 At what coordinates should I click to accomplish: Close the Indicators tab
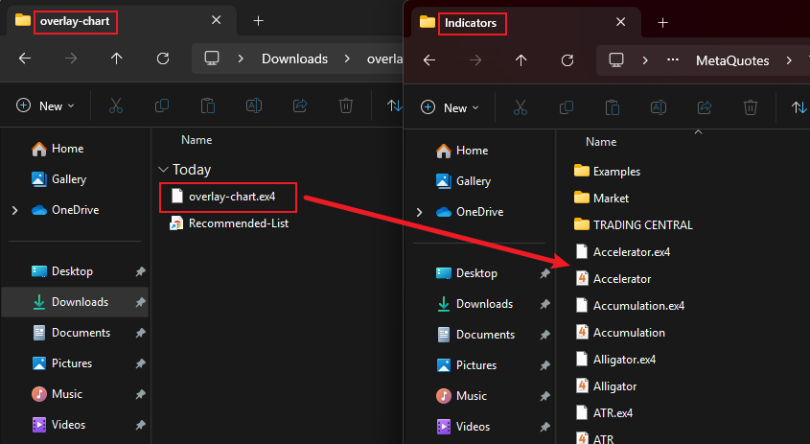tap(621, 22)
